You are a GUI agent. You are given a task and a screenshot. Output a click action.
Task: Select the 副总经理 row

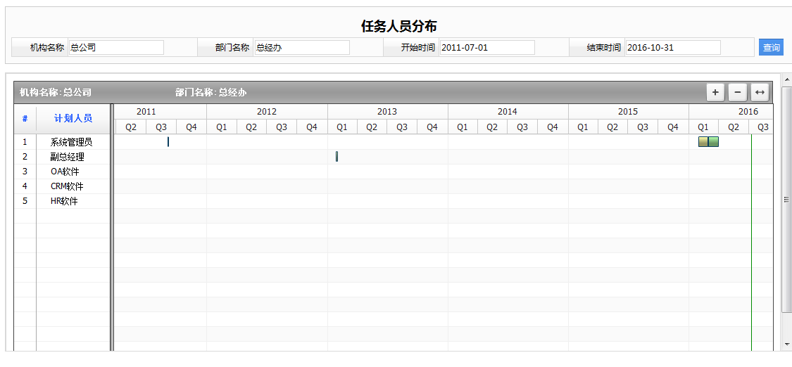(67, 157)
